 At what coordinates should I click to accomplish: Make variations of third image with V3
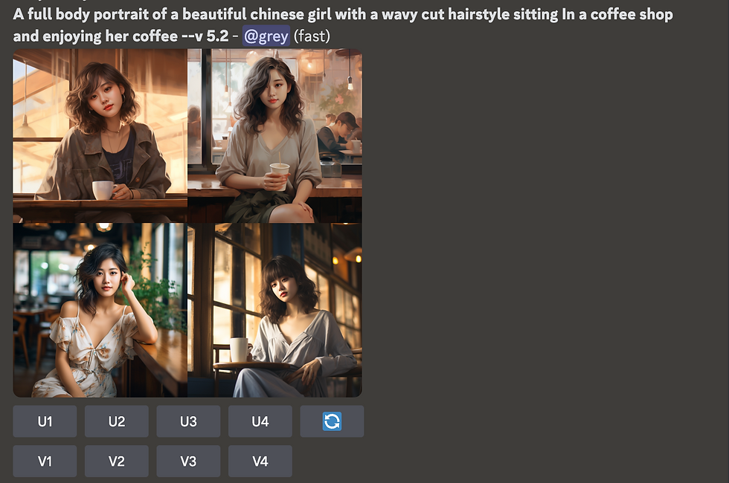(188, 461)
